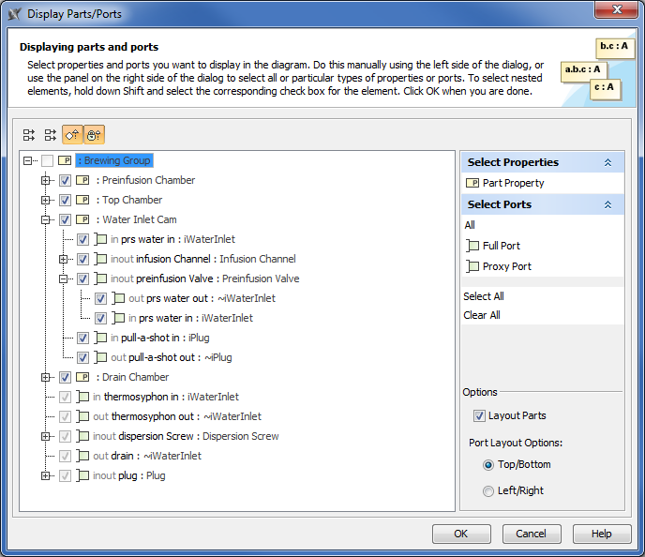
Task: Click the OK button
Action: 461,534
